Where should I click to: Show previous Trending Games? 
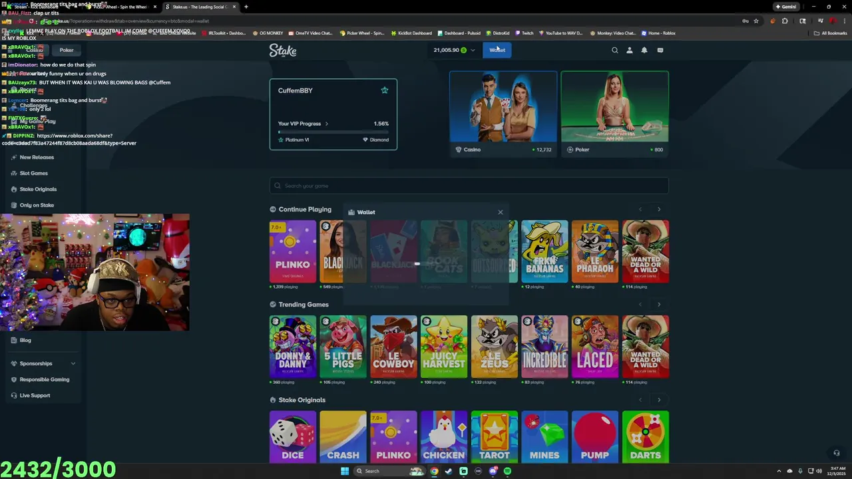pos(640,305)
